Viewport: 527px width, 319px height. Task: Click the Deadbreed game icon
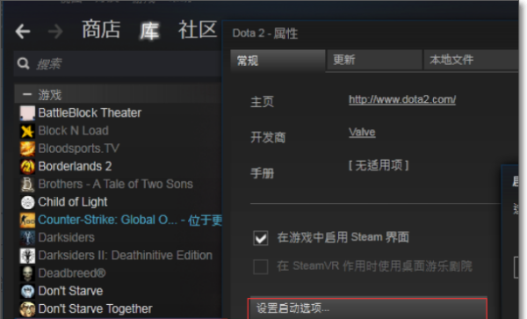pyautogui.click(x=27, y=273)
